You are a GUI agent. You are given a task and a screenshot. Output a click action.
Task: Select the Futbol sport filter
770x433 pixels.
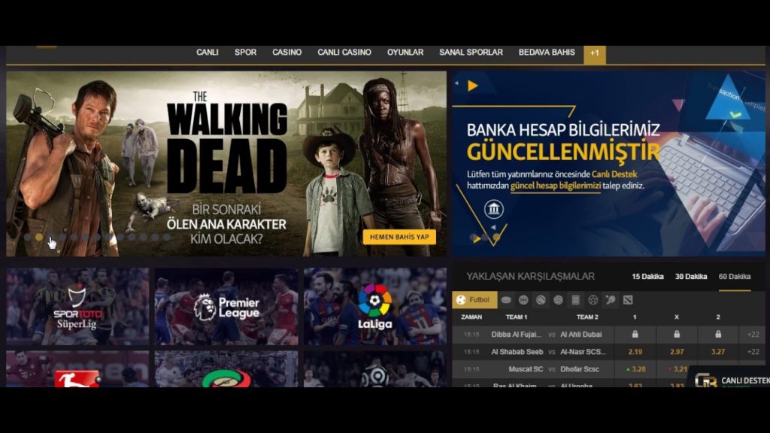point(474,300)
